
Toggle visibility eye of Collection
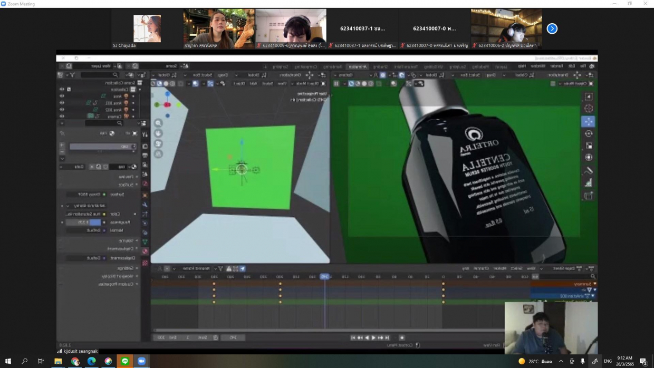coord(62,90)
